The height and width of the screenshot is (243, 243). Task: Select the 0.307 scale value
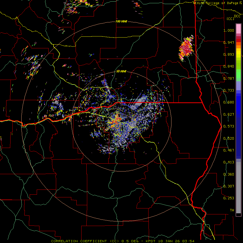coord(229,186)
